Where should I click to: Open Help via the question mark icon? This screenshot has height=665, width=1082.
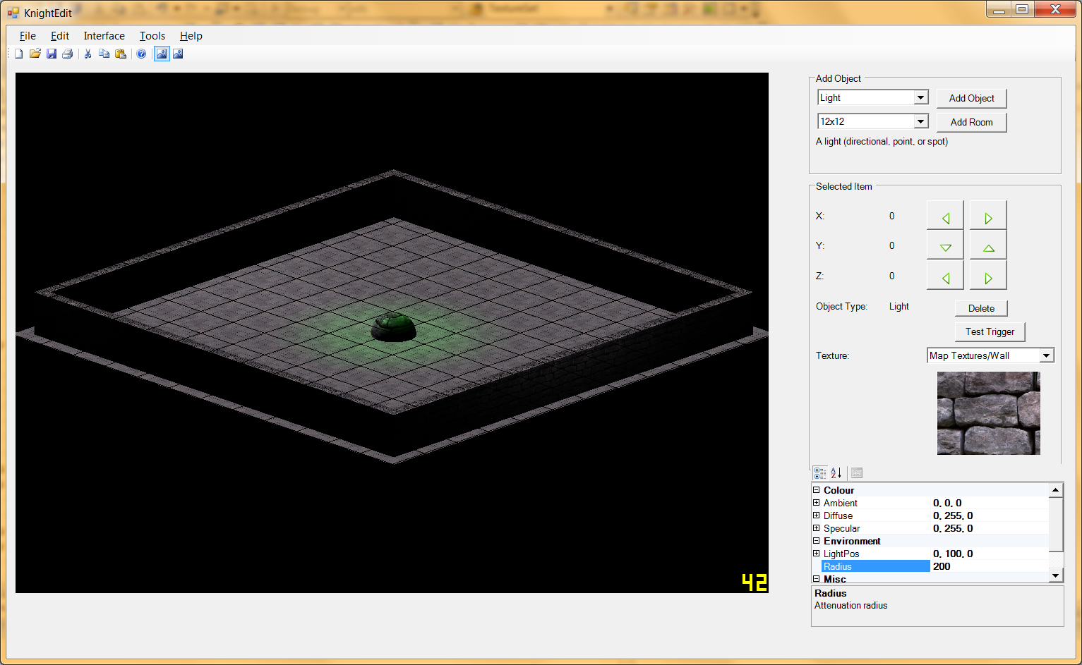[142, 54]
